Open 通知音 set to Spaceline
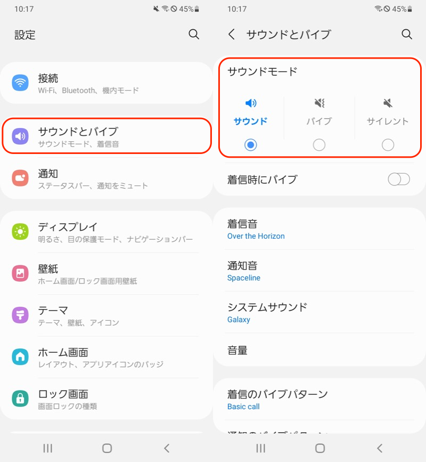 tap(319, 271)
